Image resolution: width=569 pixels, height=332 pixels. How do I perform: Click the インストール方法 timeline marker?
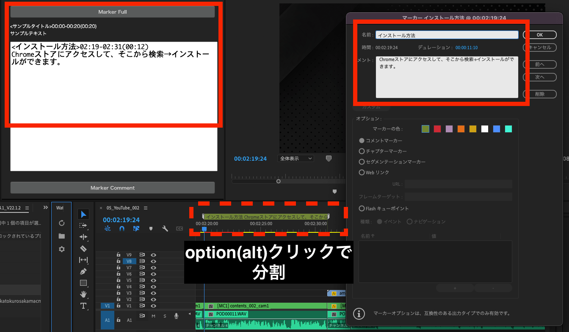(x=266, y=217)
